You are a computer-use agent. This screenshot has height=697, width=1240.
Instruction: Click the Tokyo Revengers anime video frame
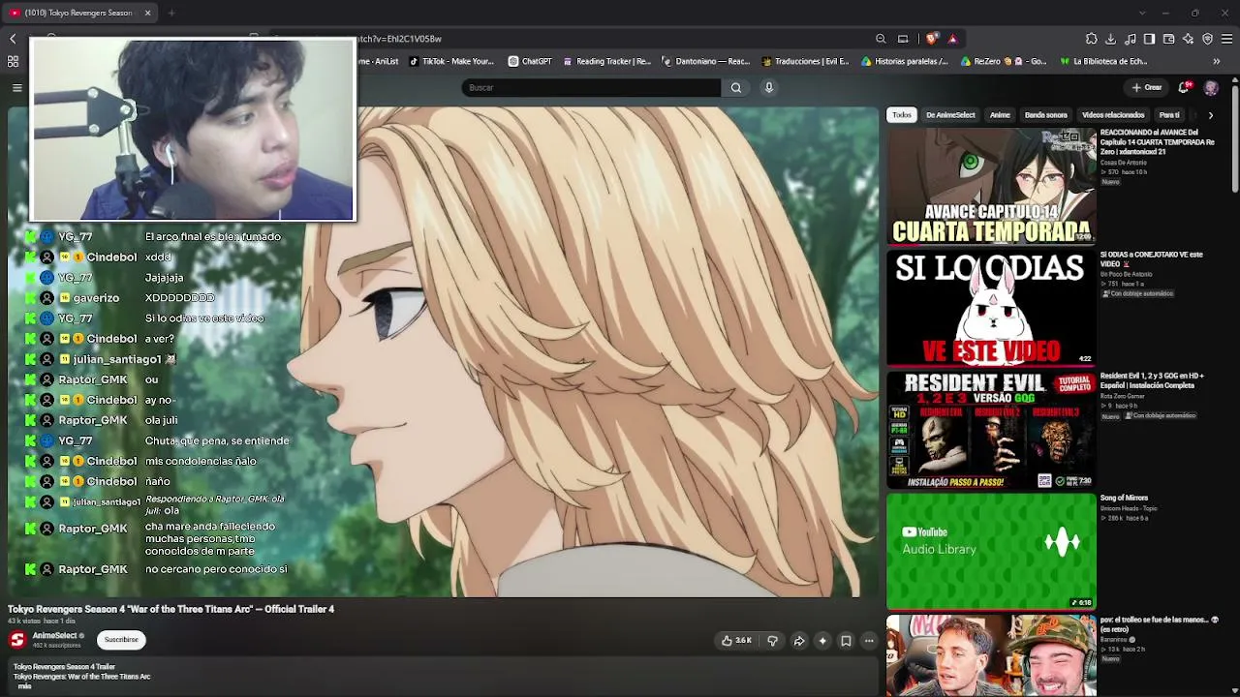coord(444,350)
